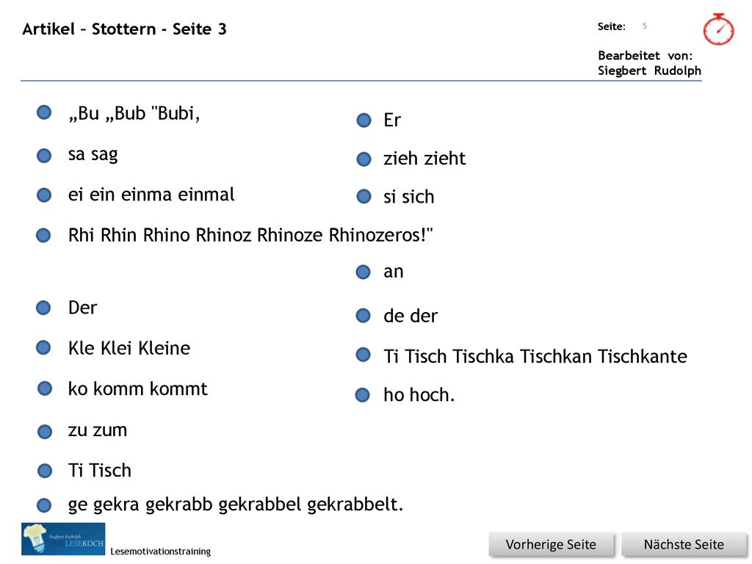
Task: Click the Lesemotivationstraining label
Action: [160, 552]
